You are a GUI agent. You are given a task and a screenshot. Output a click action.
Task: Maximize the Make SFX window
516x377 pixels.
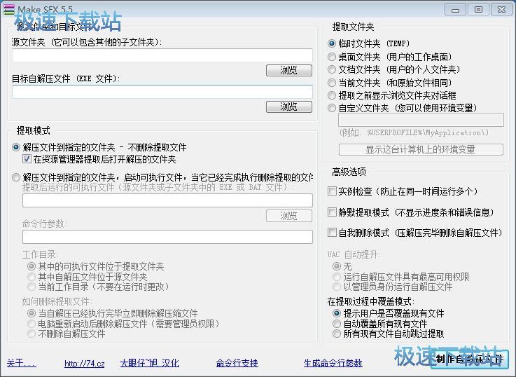coord(478,10)
